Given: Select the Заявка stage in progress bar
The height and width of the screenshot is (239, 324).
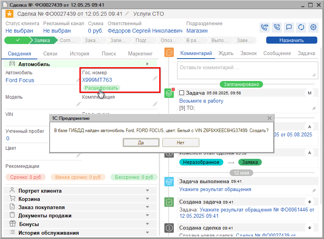Looking at the screenshot, I should pos(42,40).
